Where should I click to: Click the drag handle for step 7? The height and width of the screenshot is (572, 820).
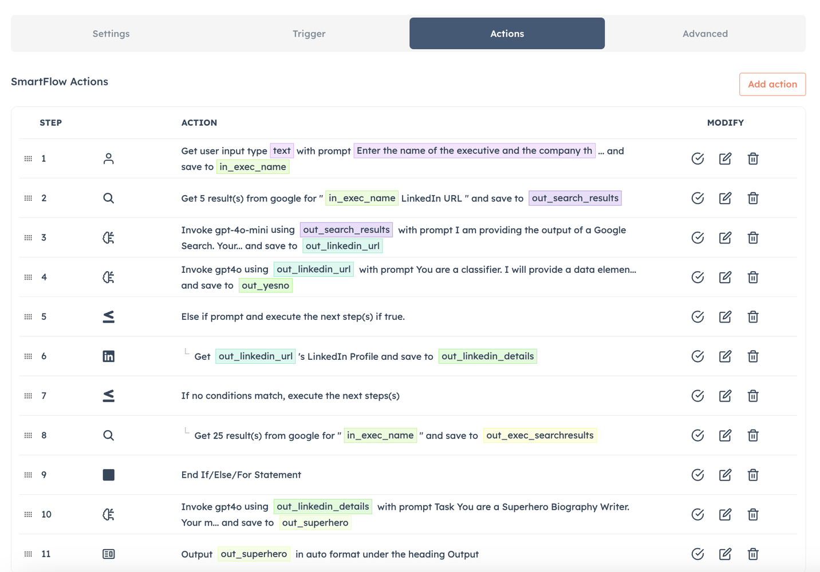coord(28,396)
